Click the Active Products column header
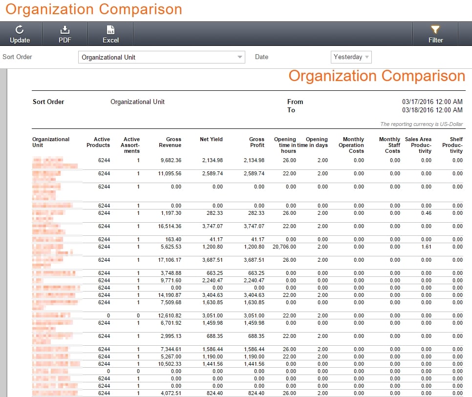This screenshot has height=397, width=472. pyautogui.click(x=98, y=142)
